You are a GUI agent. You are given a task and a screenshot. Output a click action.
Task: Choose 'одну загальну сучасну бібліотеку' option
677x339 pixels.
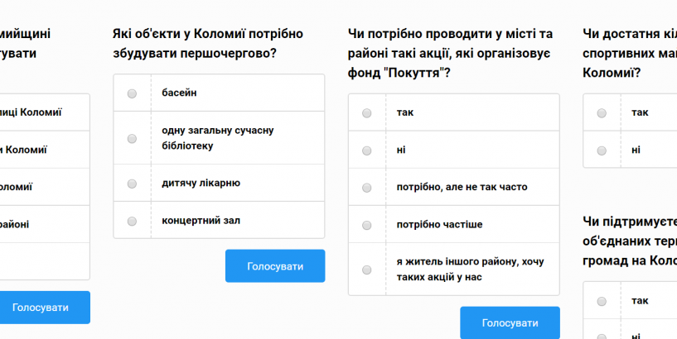pos(132,138)
